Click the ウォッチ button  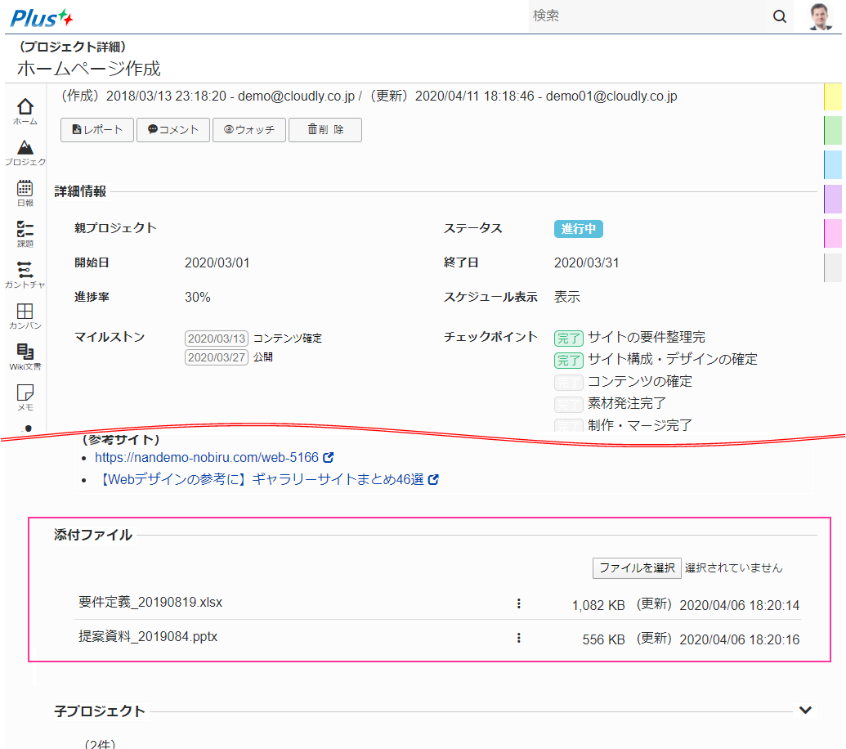[249, 130]
